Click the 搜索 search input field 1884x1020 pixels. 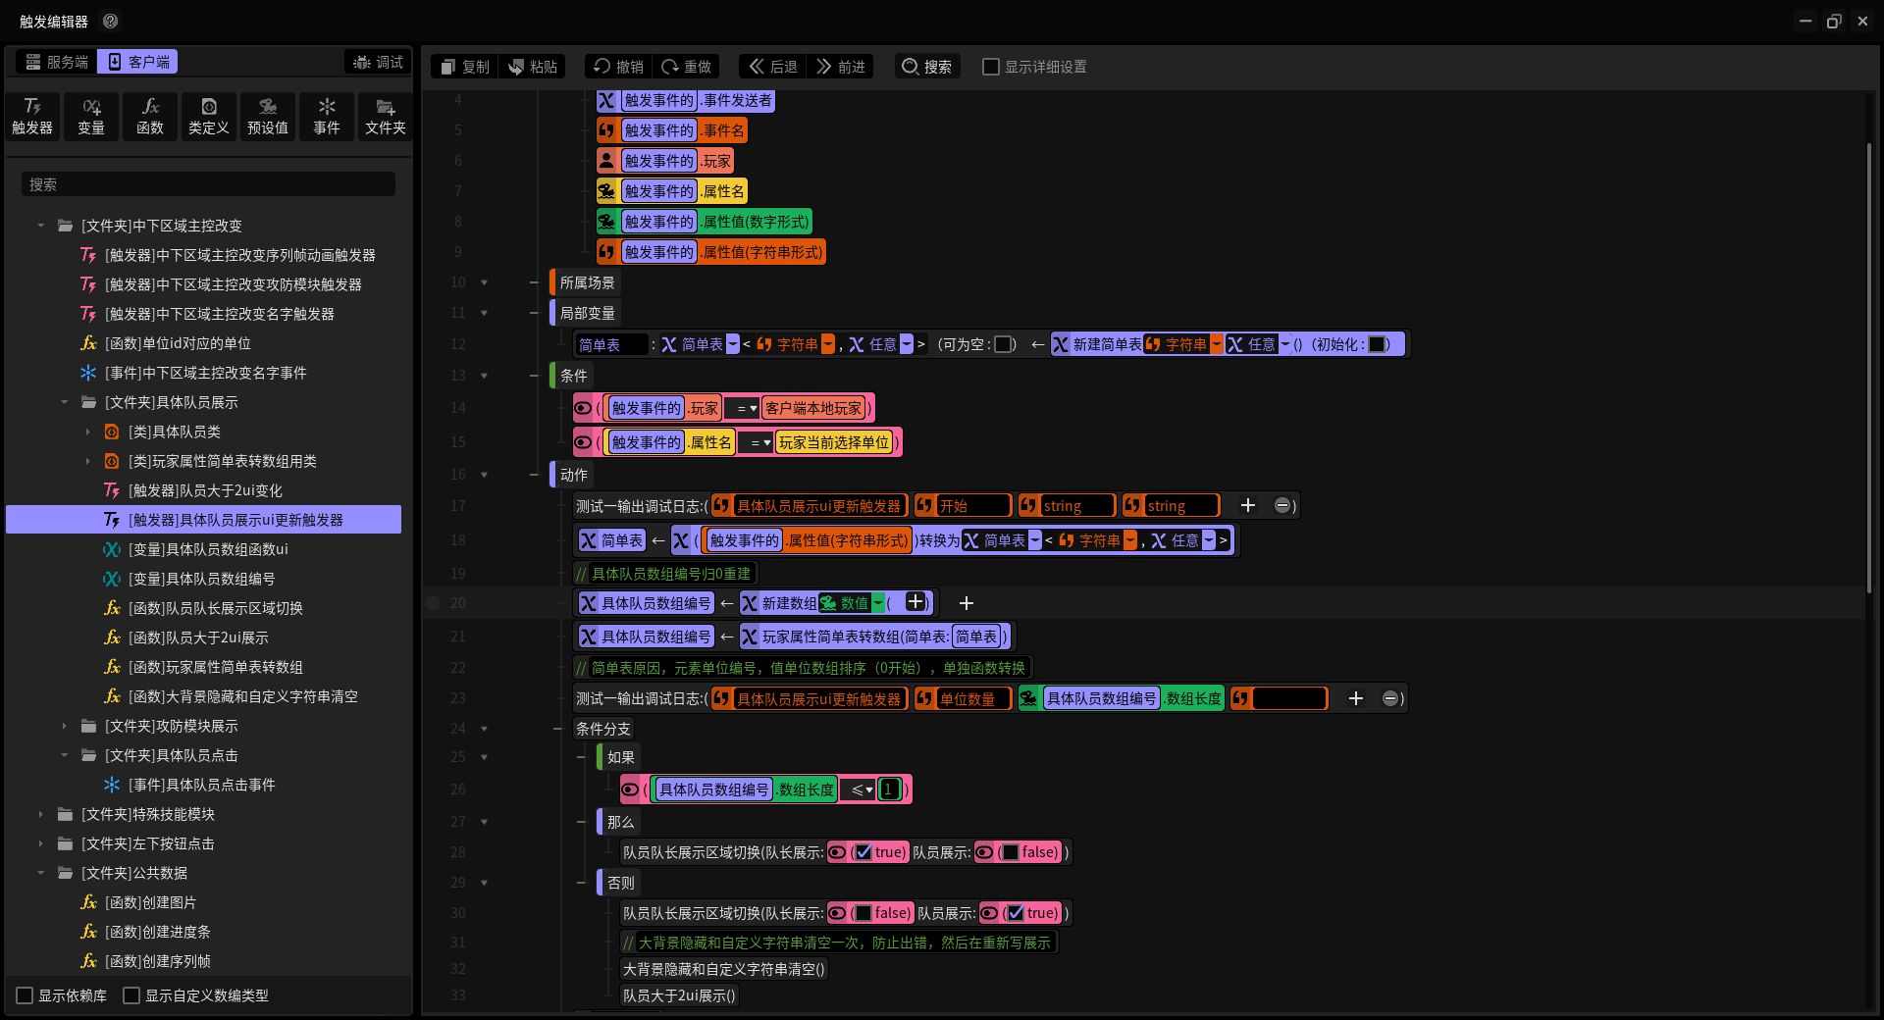tap(208, 184)
